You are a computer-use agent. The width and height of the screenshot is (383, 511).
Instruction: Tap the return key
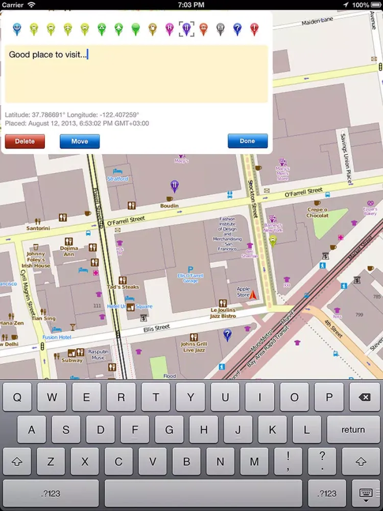click(353, 430)
